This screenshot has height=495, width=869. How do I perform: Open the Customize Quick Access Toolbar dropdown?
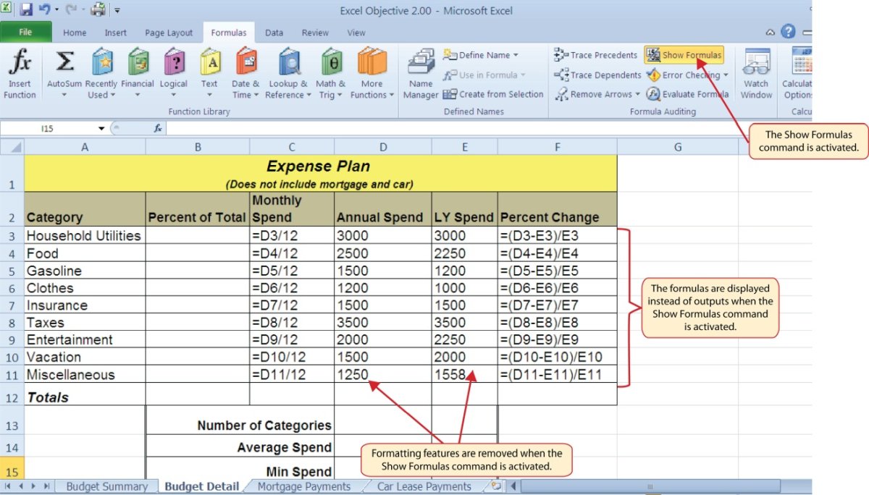[117, 11]
